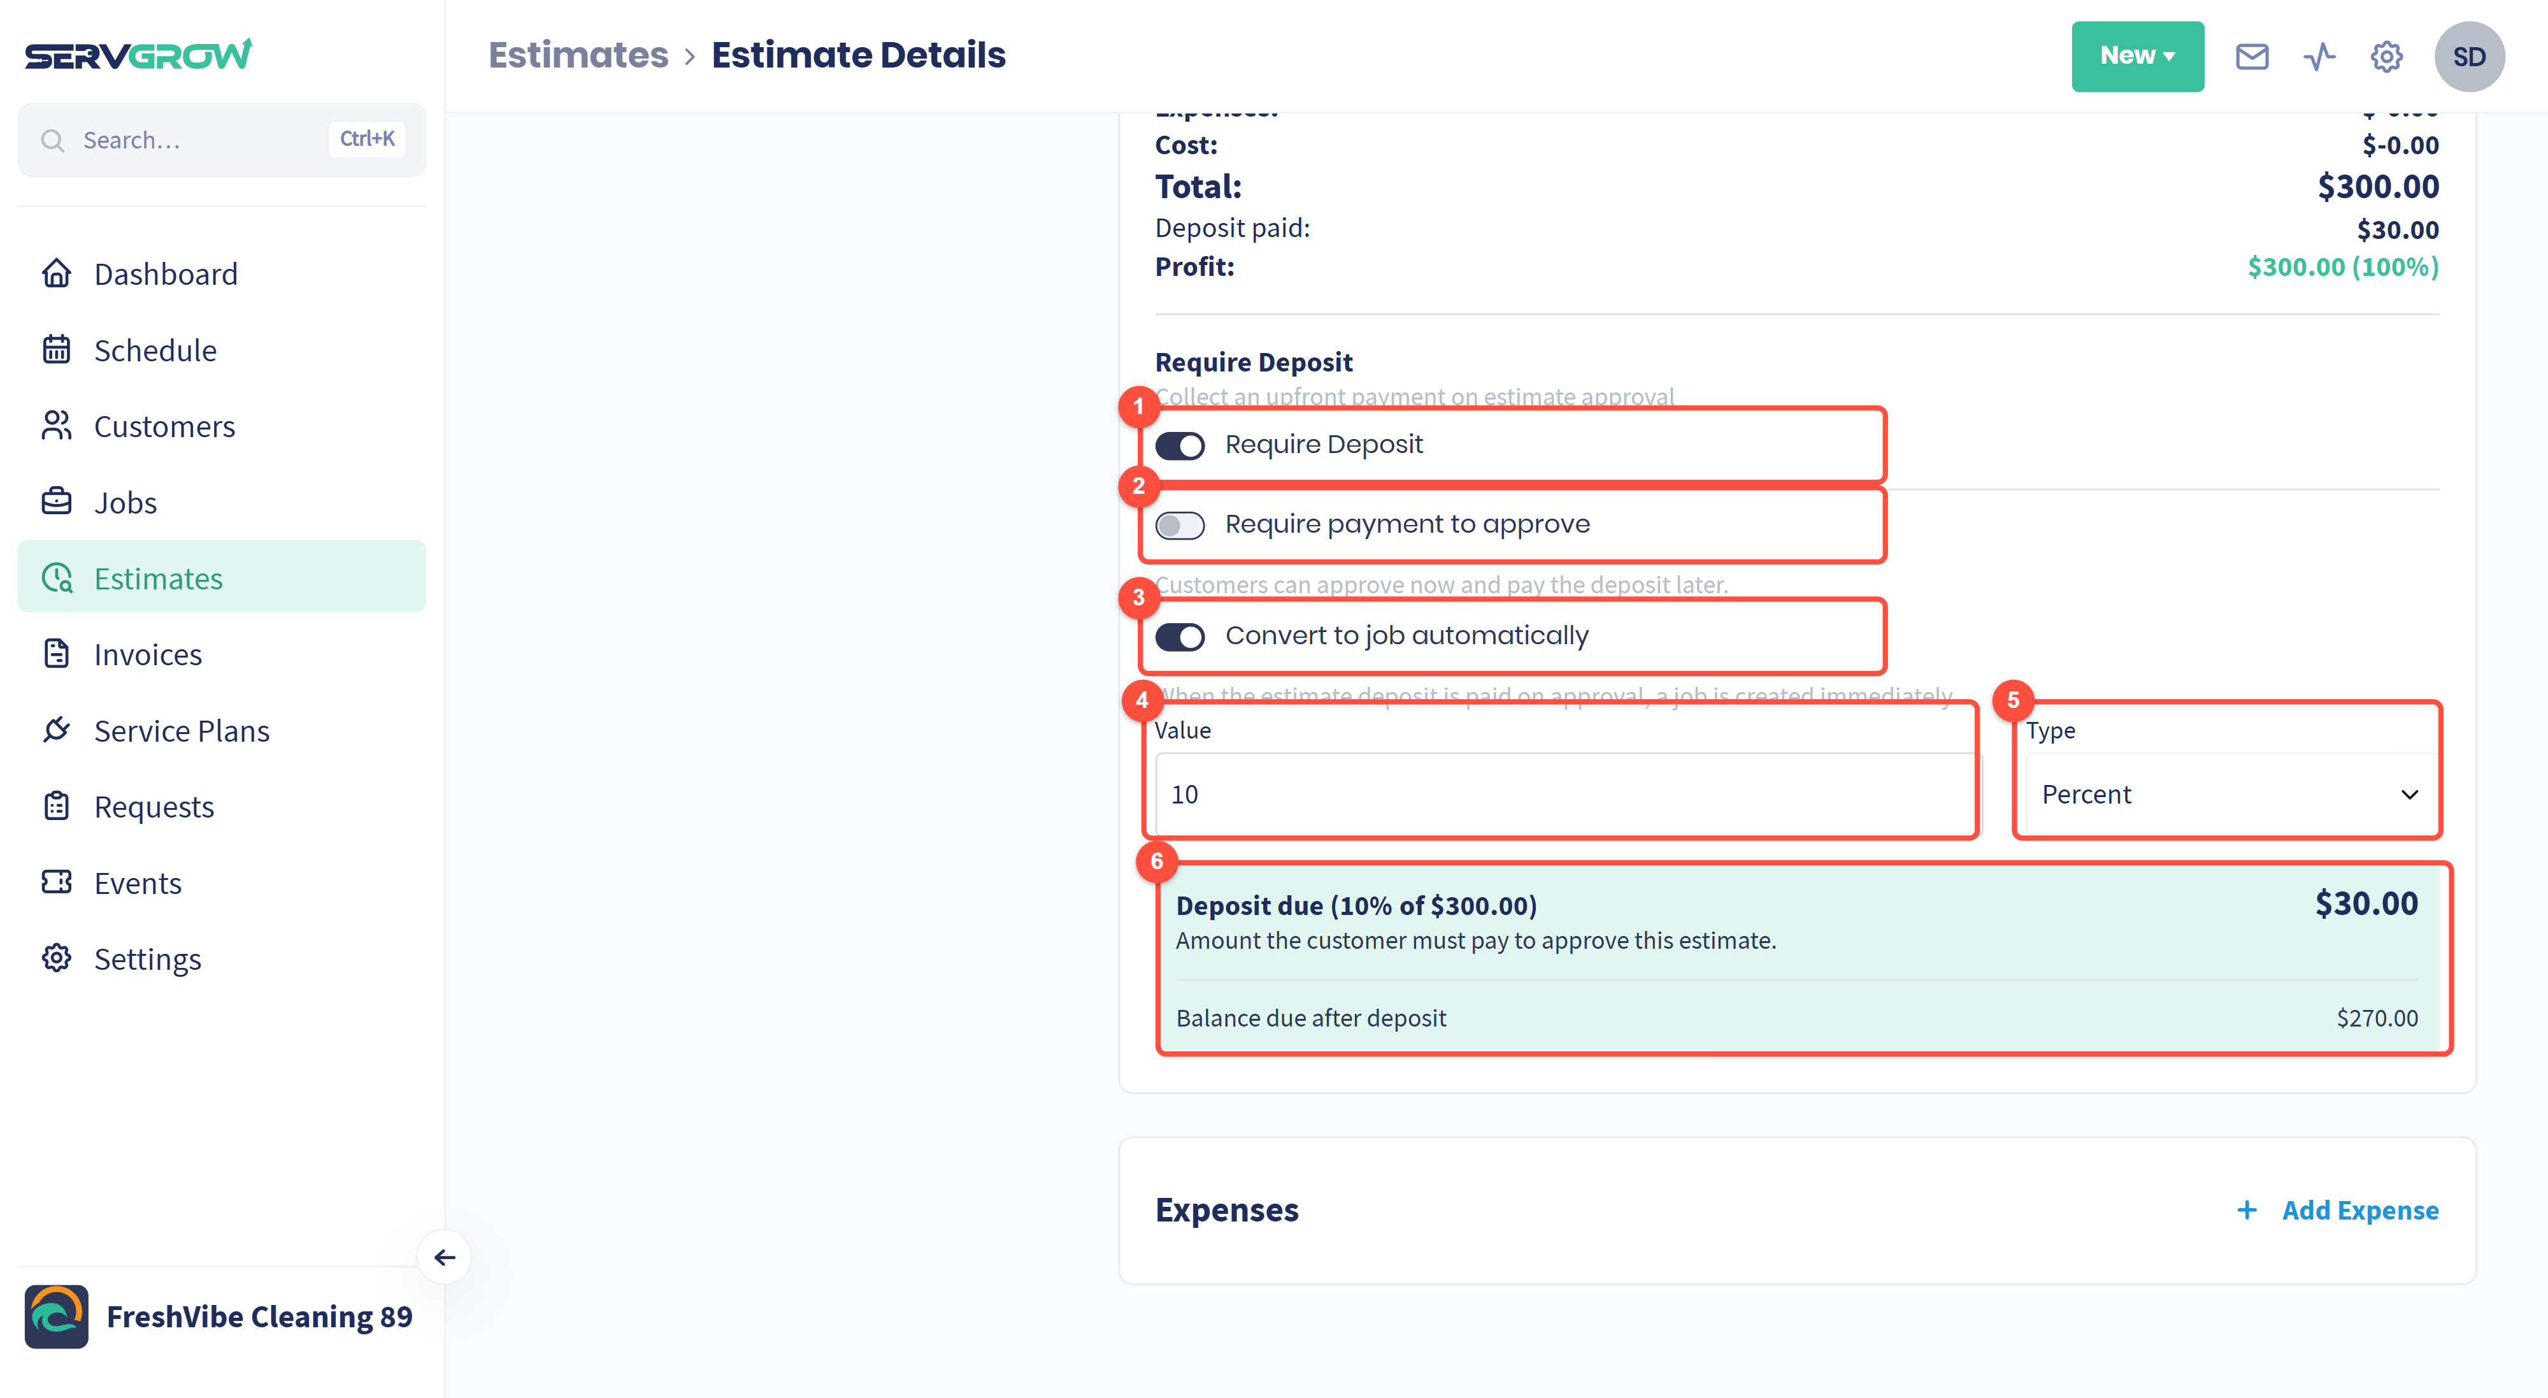The width and height of the screenshot is (2548, 1398).
Task: Click the SD user avatar
Action: [2469, 57]
